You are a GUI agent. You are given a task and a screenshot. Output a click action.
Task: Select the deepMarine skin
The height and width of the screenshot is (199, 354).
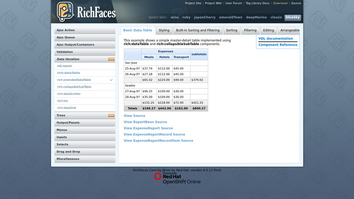(257, 17)
